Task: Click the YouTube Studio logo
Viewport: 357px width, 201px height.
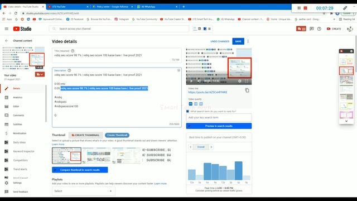Action: (22, 28)
